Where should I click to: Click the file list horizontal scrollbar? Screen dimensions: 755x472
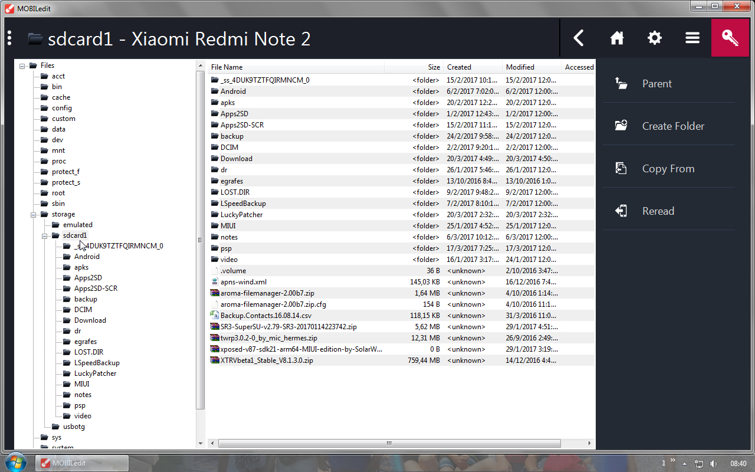pyautogui.click(x=389, y=443)
